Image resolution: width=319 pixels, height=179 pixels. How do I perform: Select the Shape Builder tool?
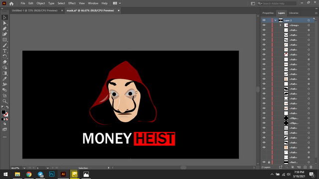pos(4,68)
